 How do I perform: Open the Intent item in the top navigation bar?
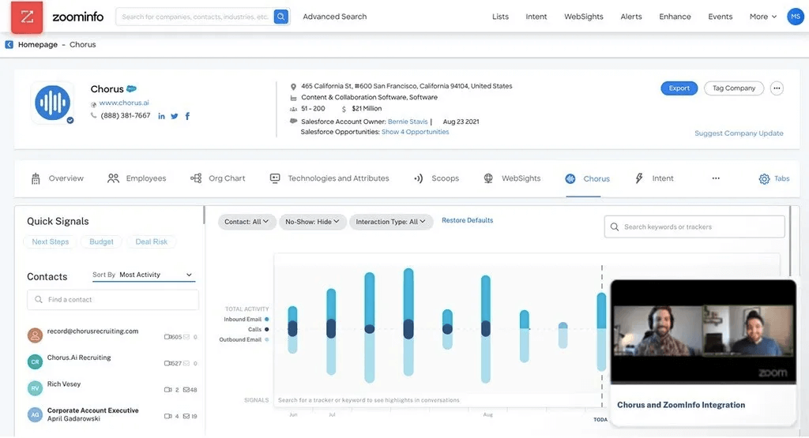536,17
